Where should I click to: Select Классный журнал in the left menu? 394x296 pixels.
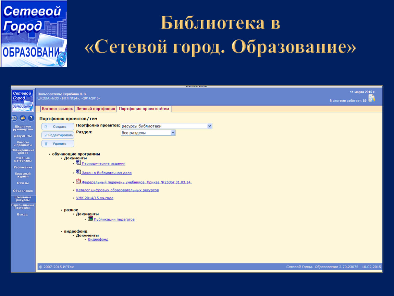coord(23,175)
